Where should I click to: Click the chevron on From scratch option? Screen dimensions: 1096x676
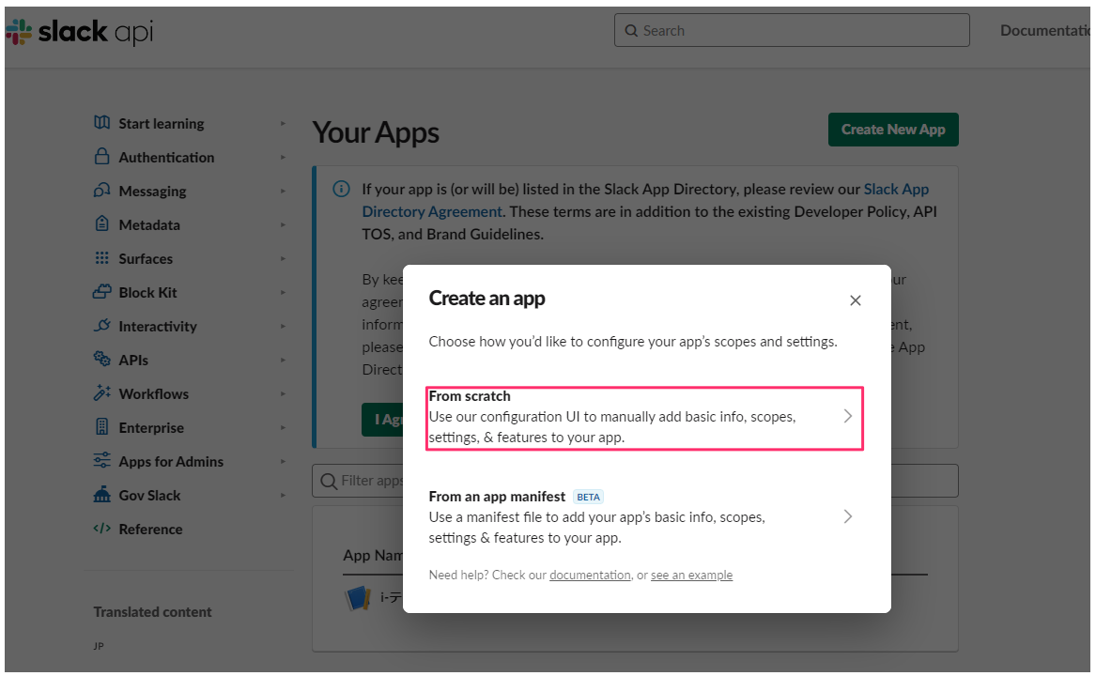point(848,416)
